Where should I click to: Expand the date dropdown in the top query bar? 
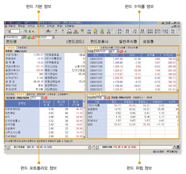click(53, 37)
